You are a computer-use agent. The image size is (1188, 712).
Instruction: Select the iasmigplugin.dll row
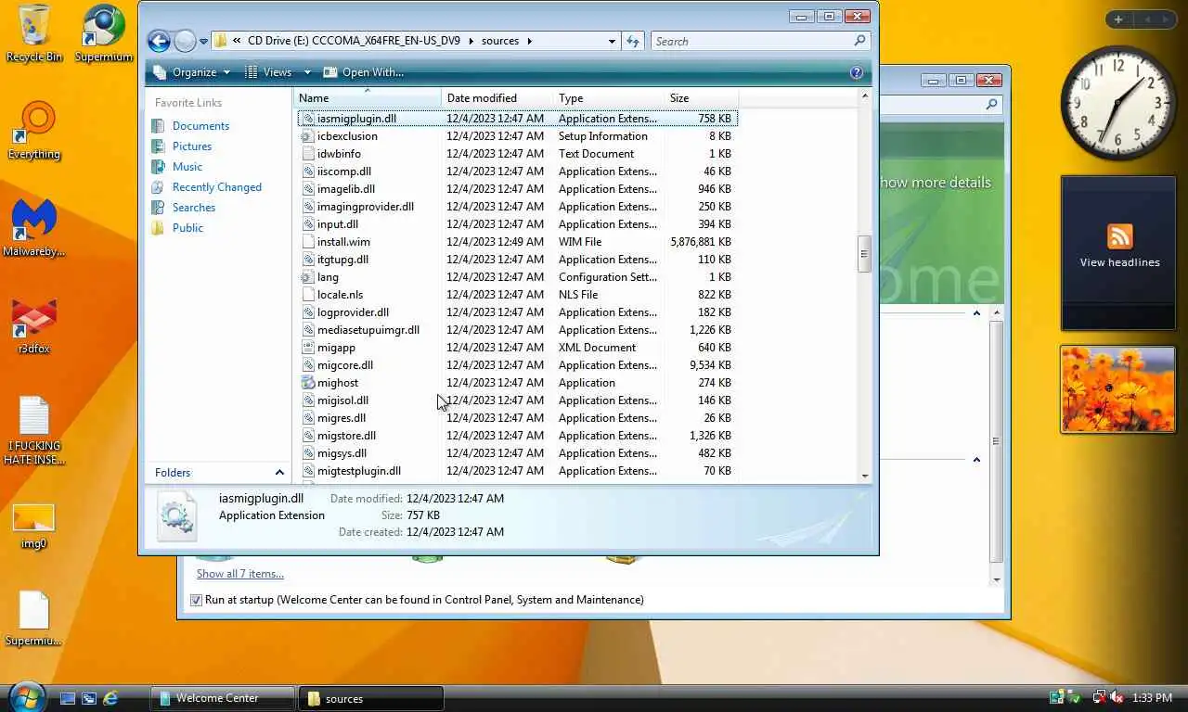(517, 119)
